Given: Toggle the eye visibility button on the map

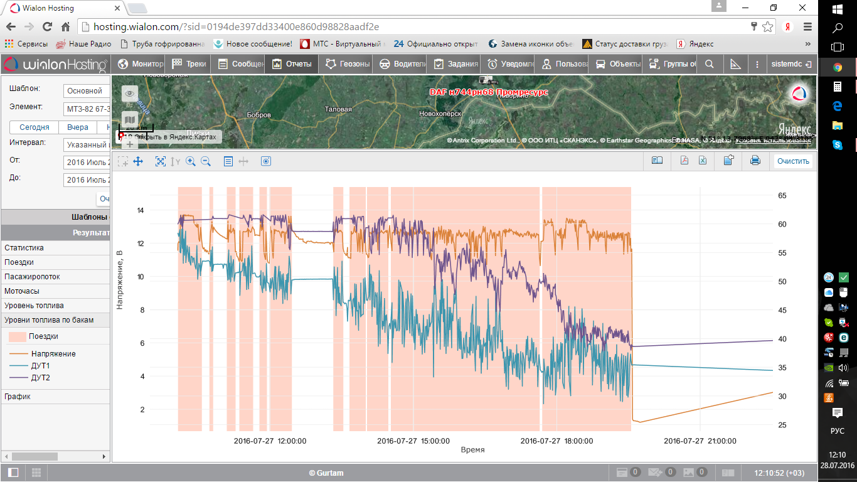Looking at the screenshot, I should (129, 94).
